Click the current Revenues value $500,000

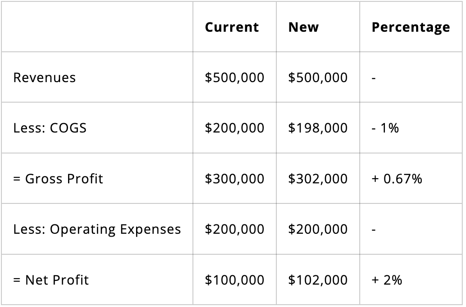click(234, 77)
